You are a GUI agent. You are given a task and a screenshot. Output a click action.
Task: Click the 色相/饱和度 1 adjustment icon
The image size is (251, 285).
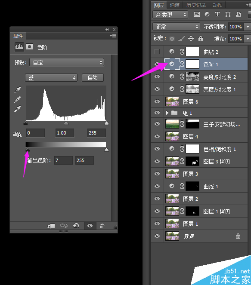[172, 149]
